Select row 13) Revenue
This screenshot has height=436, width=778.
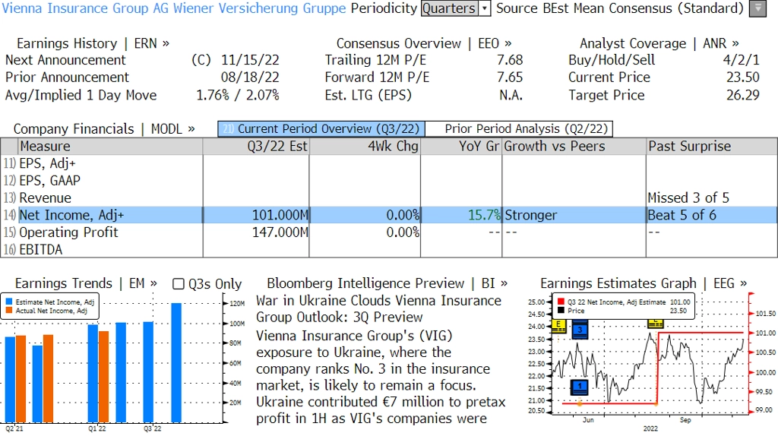click(x=389, y=198)
